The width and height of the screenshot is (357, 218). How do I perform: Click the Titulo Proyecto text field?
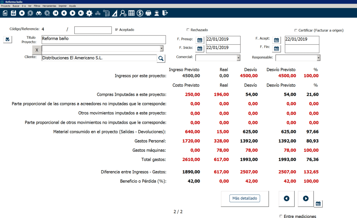(x=104, y=39)
